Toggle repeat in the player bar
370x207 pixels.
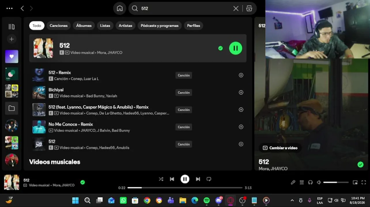click(x=209, y=179)
